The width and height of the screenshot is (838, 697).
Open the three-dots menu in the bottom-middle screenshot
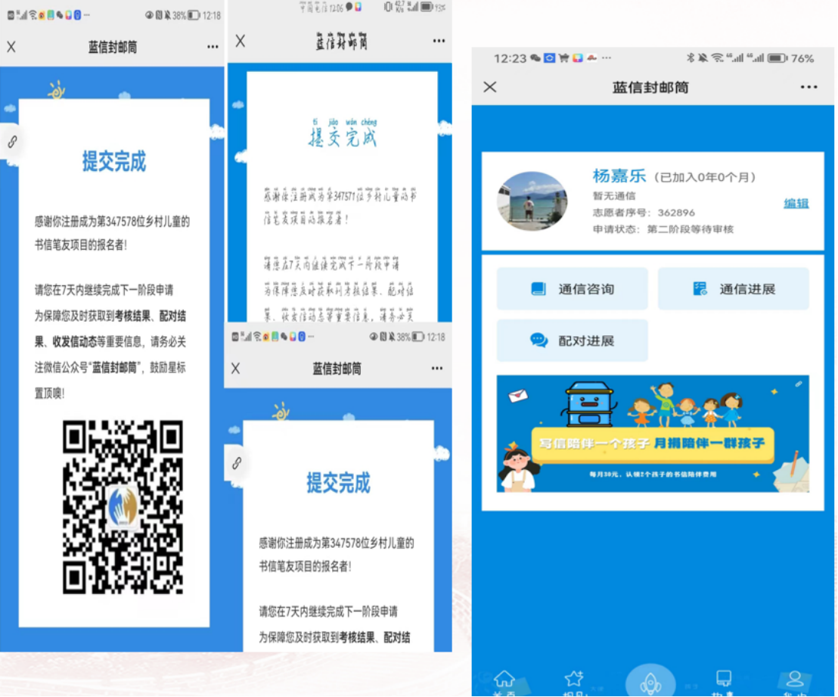coord(437,368)
